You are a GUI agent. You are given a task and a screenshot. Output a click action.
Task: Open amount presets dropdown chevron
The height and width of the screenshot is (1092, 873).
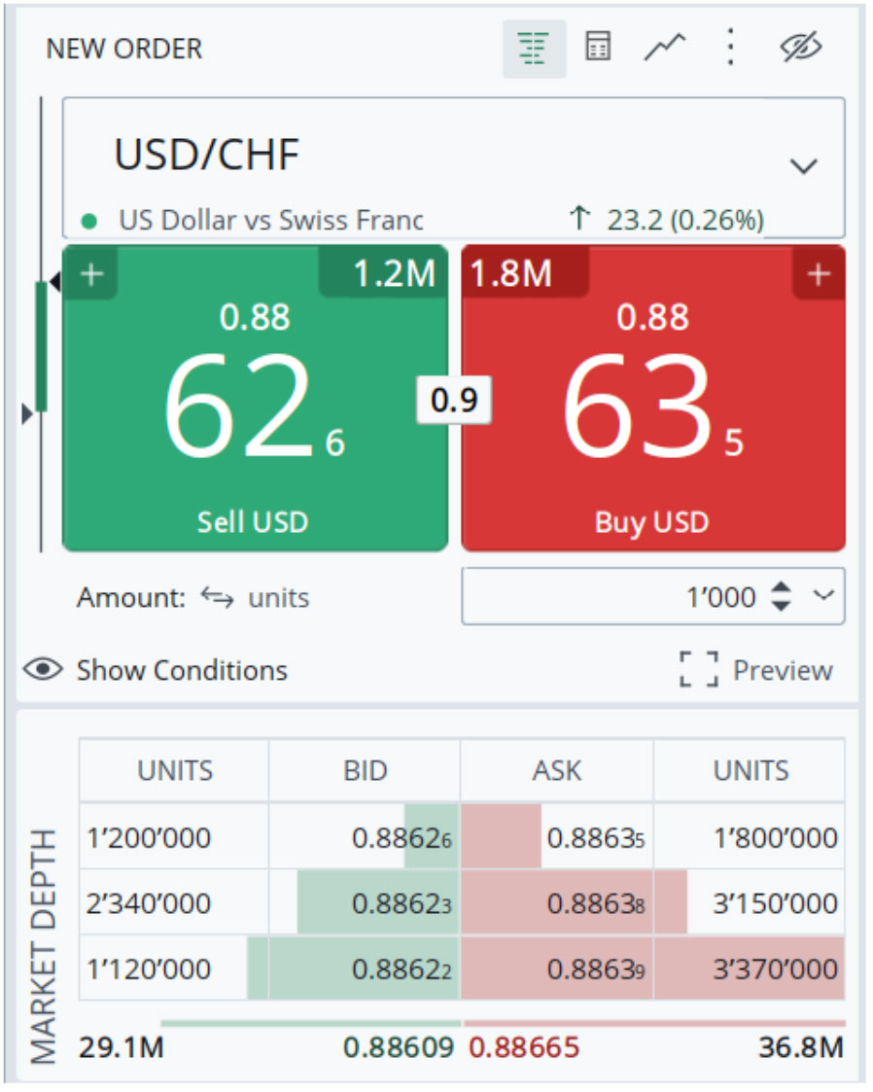[822, 596]
